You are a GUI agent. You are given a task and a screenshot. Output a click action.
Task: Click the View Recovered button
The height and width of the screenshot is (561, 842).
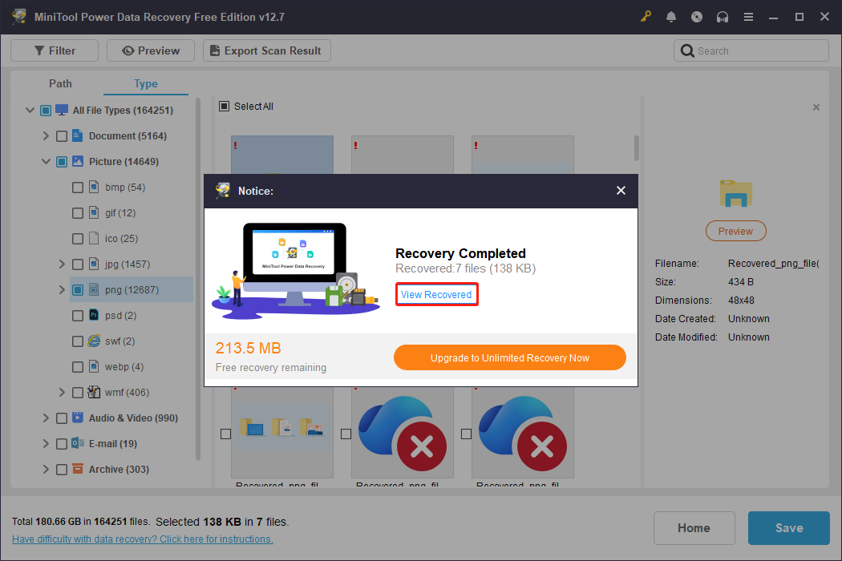(x=436, y=294)
